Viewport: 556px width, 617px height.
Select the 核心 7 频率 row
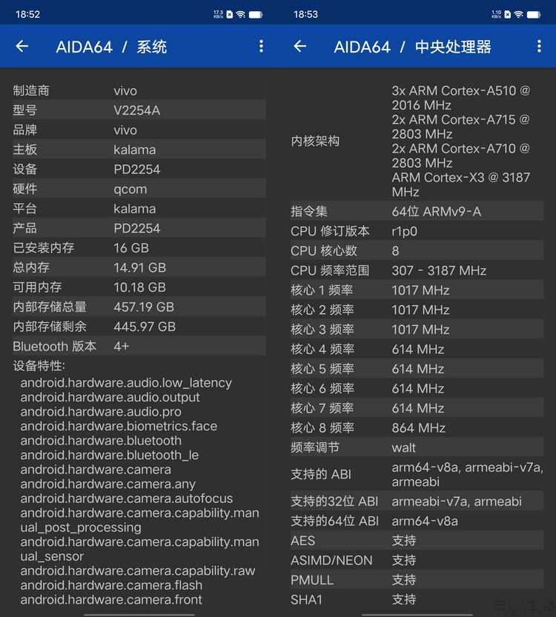417,408
